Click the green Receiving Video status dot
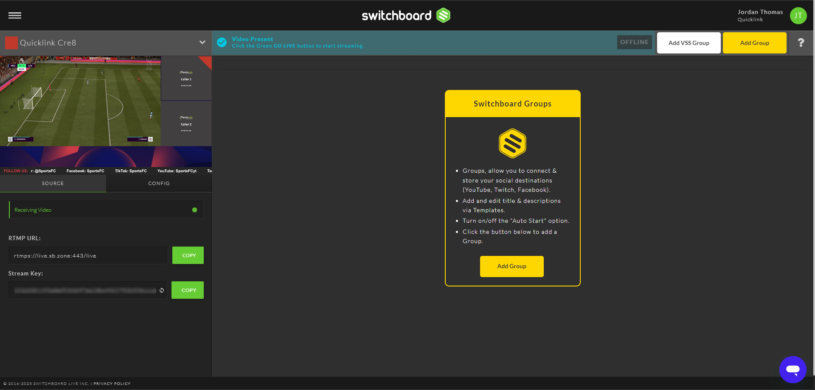 (194, 210)
